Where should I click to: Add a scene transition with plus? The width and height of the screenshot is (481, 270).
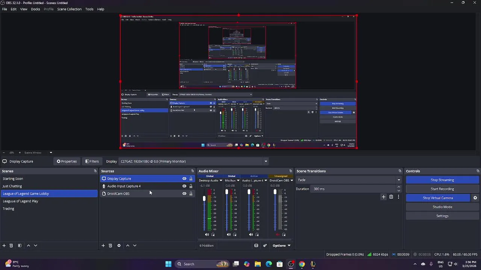point(383,197)
